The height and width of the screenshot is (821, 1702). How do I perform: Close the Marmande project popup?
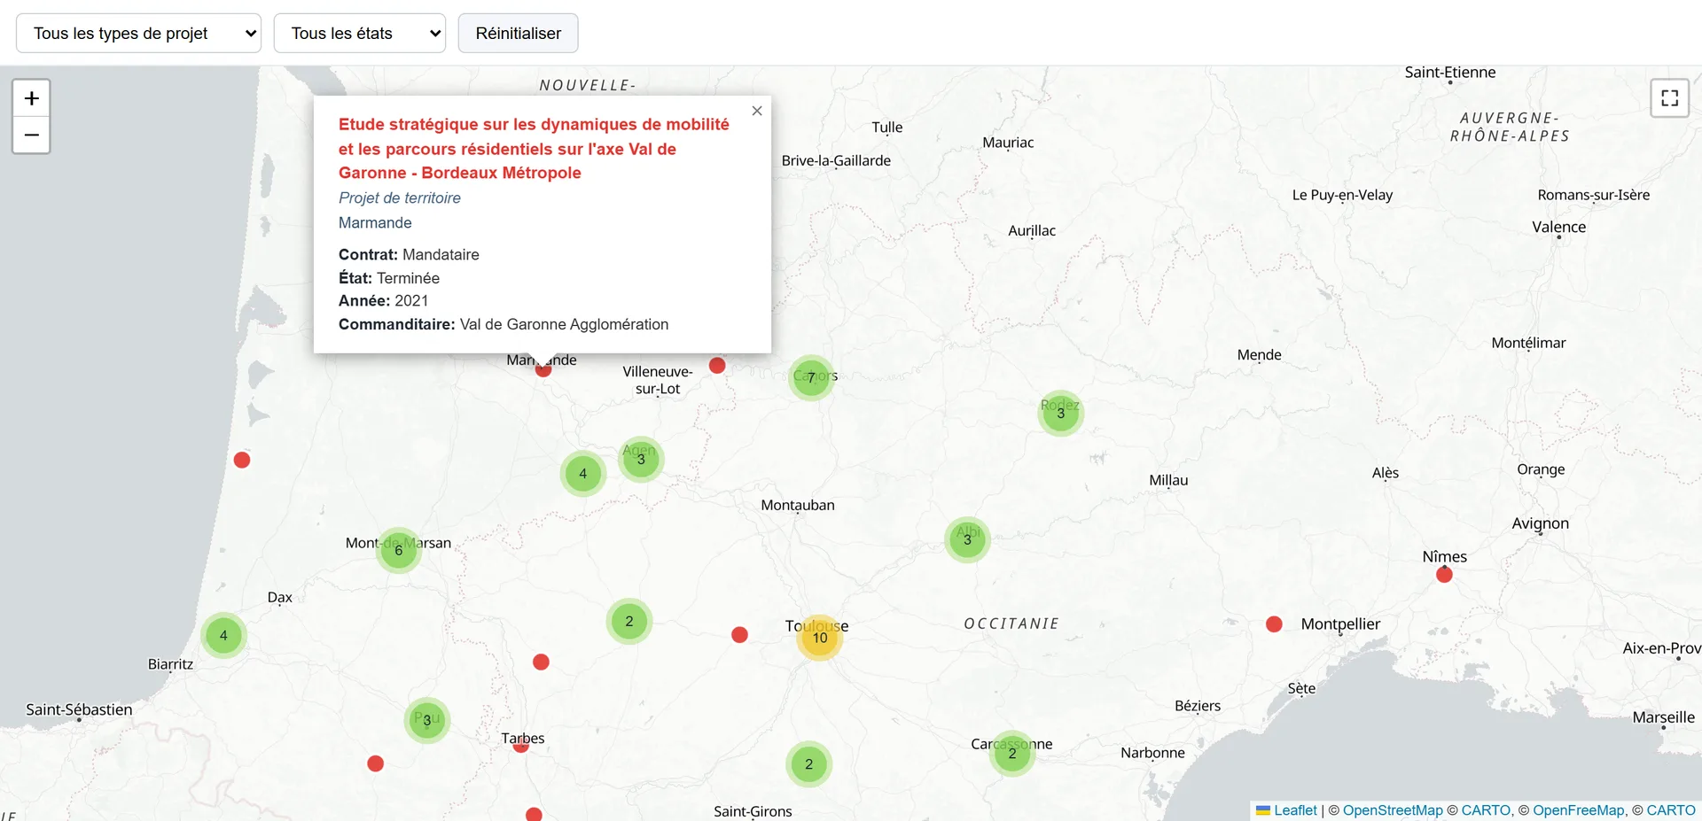(757, 111)
